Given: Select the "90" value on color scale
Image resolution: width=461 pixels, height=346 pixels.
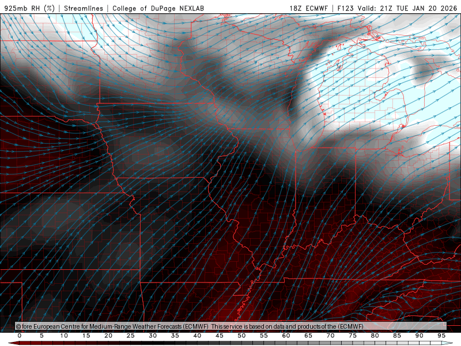Looking at the screenshot, I should tap(419, 336).
